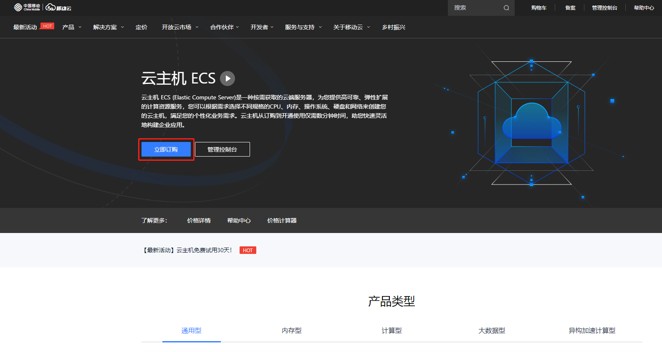Expand the 产品 dropdown menu
This screenshot has width=662, height=352.
tap(72, 27)
